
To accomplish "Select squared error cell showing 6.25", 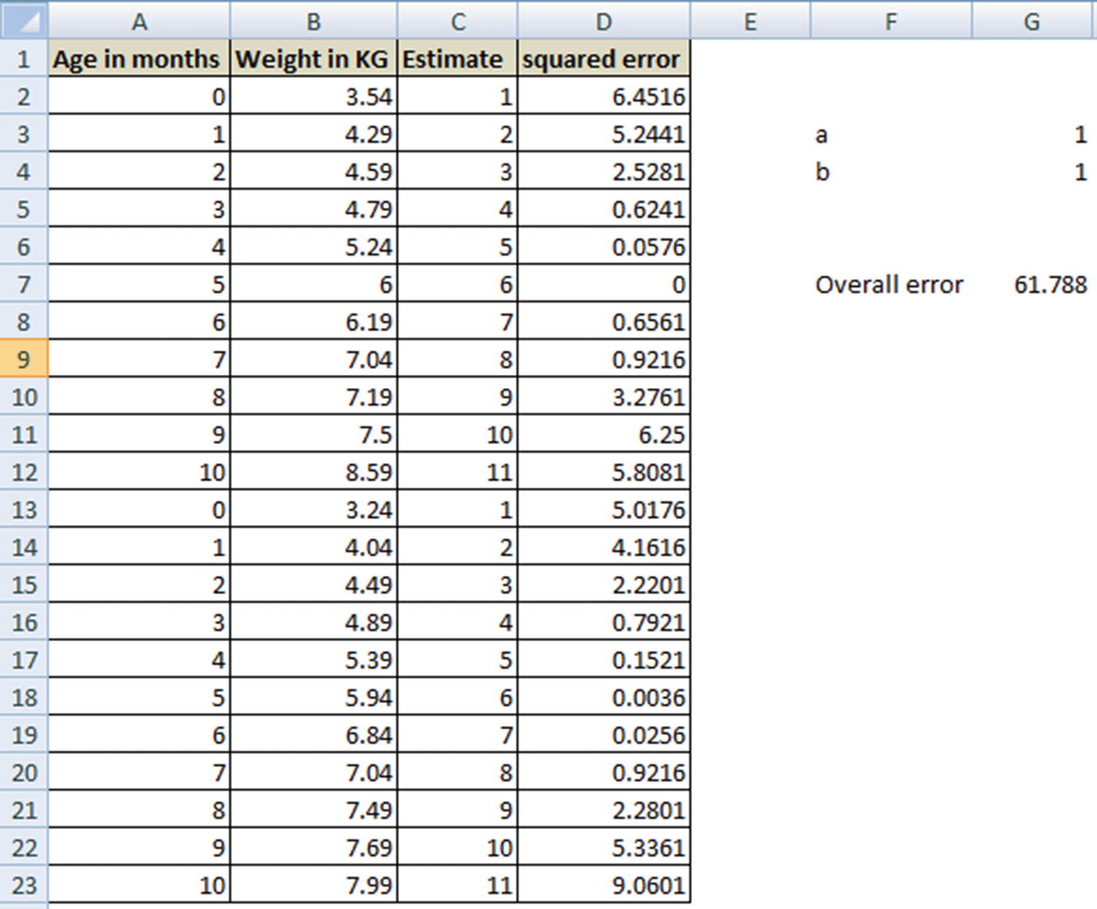I will click(604, 435).
